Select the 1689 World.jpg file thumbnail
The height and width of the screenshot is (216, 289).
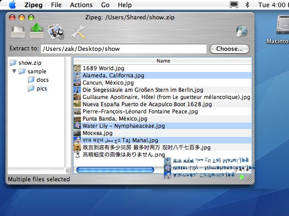[77, 68]
